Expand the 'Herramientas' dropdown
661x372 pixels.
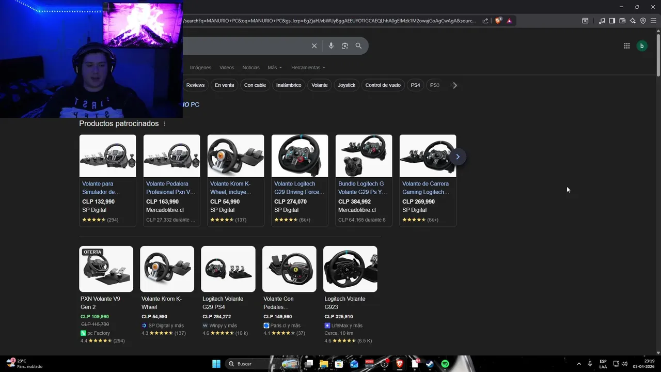(x=308, y=68)
